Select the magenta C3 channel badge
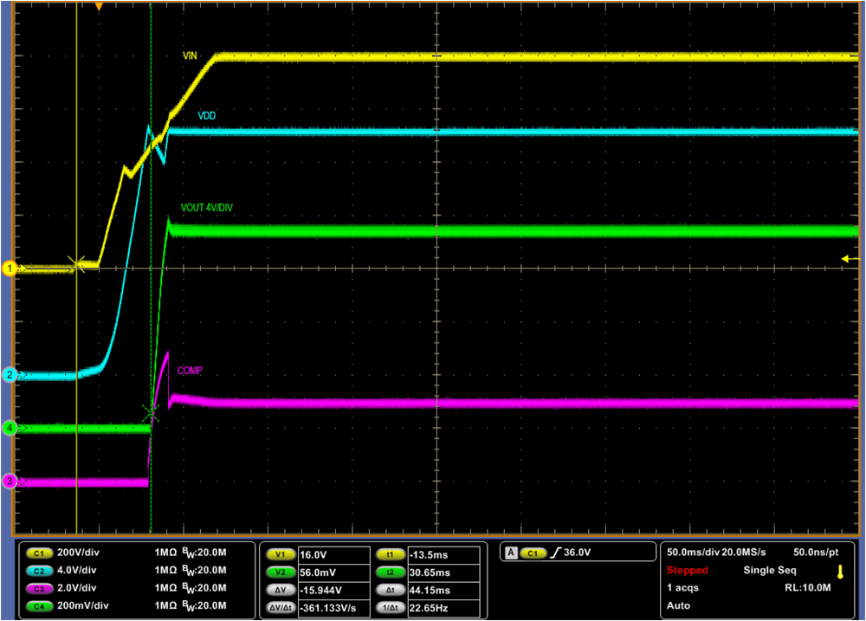The image size is (866, 621). tap(41, 588)
